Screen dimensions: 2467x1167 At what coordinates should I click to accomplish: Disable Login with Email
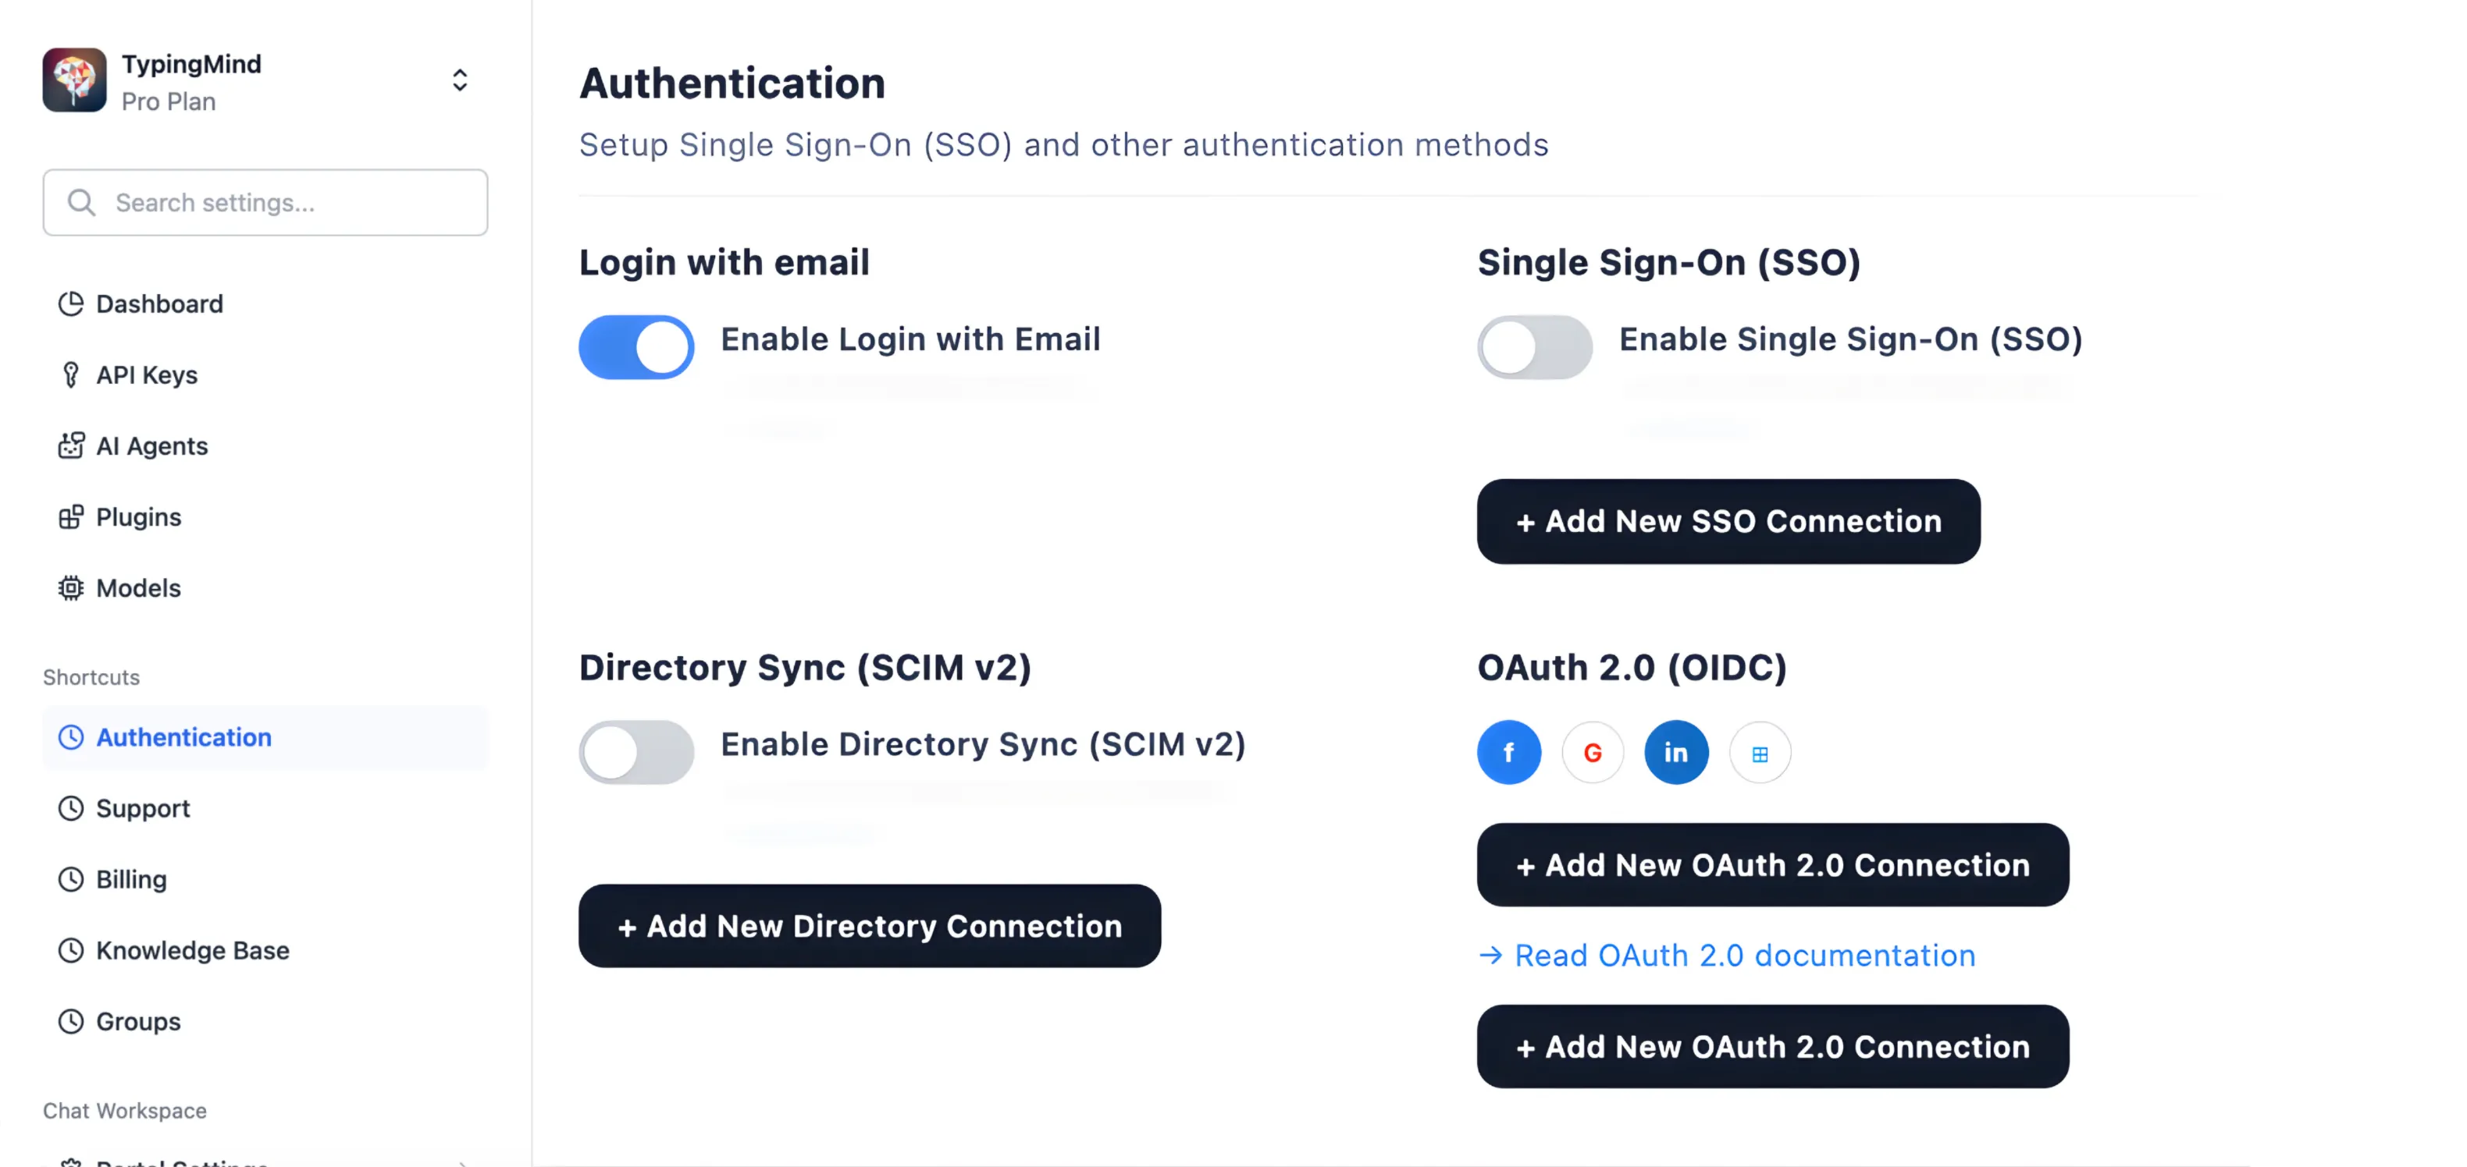[x=636, y=346]
